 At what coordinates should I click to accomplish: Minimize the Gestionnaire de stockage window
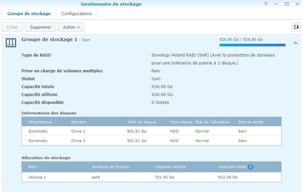click(x=276, y=4)
